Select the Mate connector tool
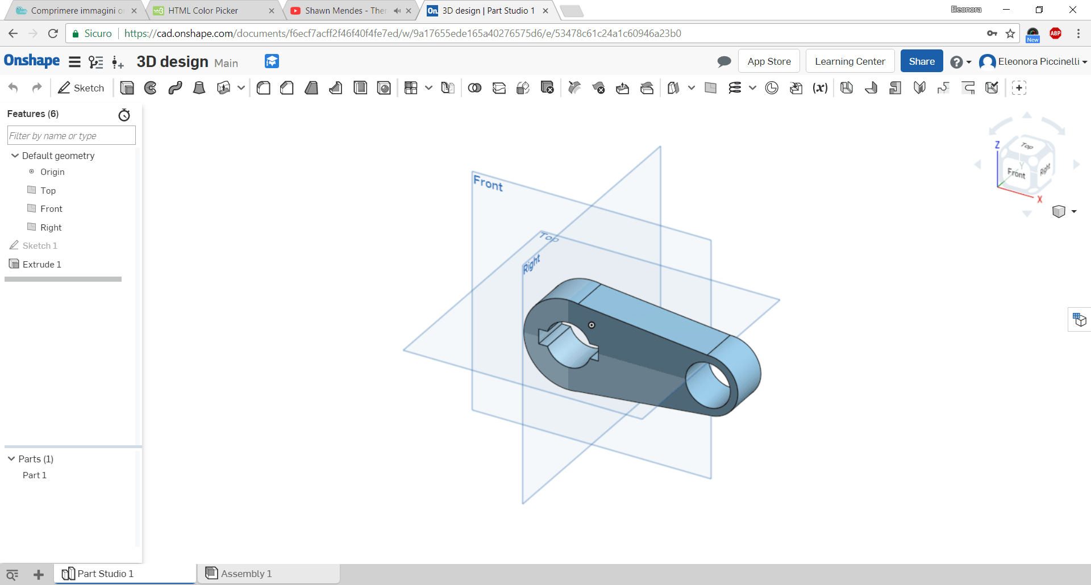 [772, 88]
